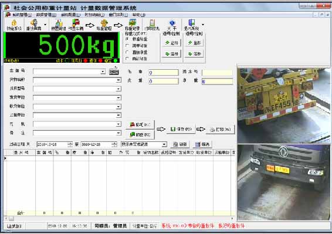Open the arrow beside the exit system icon
The width and height of the screenshot is (332, 234).
203,25
